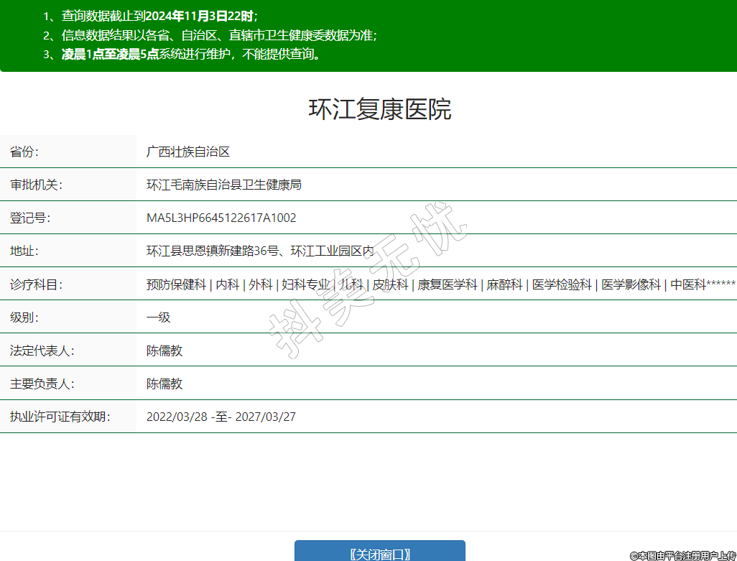
Task: Select the hospital level value 一级
Action: 158,317
